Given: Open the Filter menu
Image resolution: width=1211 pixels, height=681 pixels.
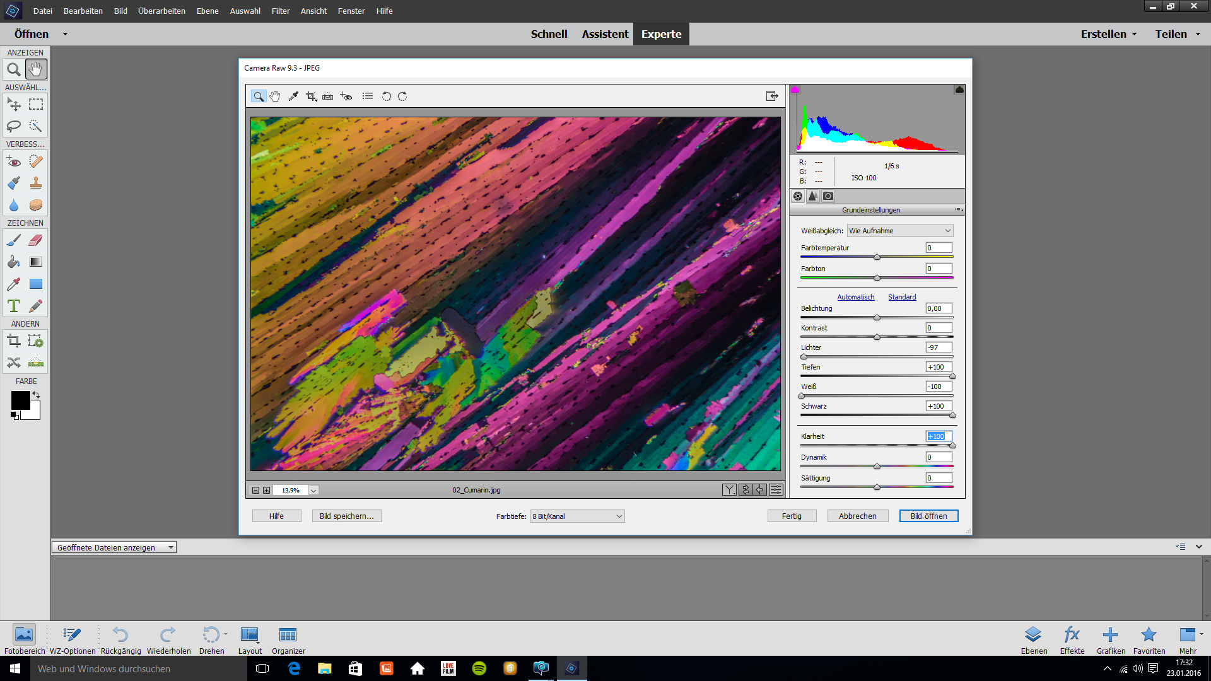Looking at the screenshot, I should click(x=281, y=11).
